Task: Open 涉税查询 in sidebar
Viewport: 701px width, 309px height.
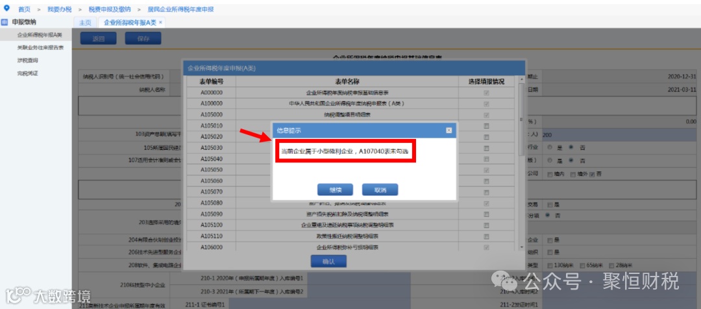Action: coord(28,60)
